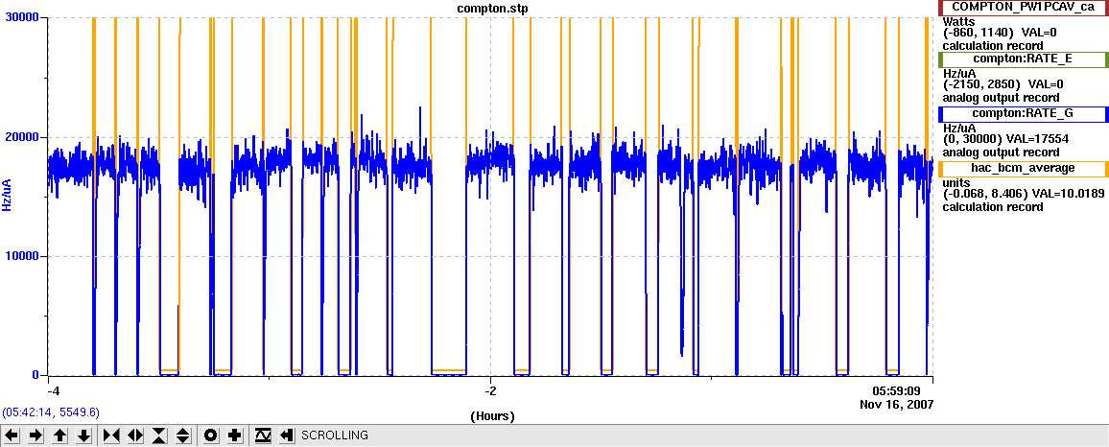Viewport: 1109px width, 447px height.
Task: Shift the plot down with the down arrow
Action: [x=83, y=435]
